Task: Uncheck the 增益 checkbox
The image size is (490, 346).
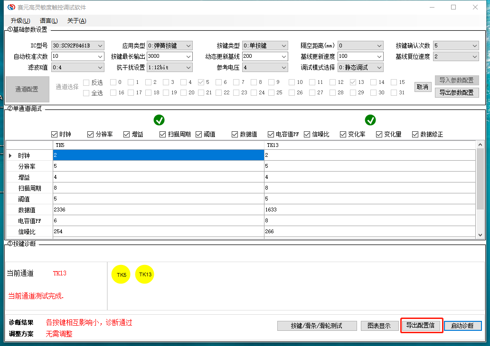Action: (127, 135)
